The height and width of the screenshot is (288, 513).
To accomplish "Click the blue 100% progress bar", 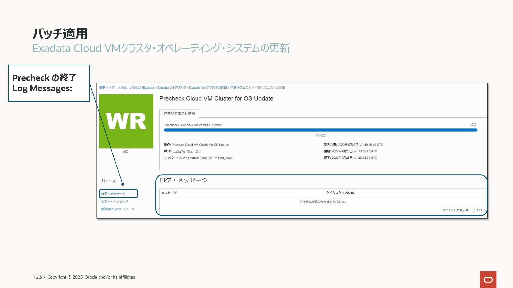I will point(320,130).
